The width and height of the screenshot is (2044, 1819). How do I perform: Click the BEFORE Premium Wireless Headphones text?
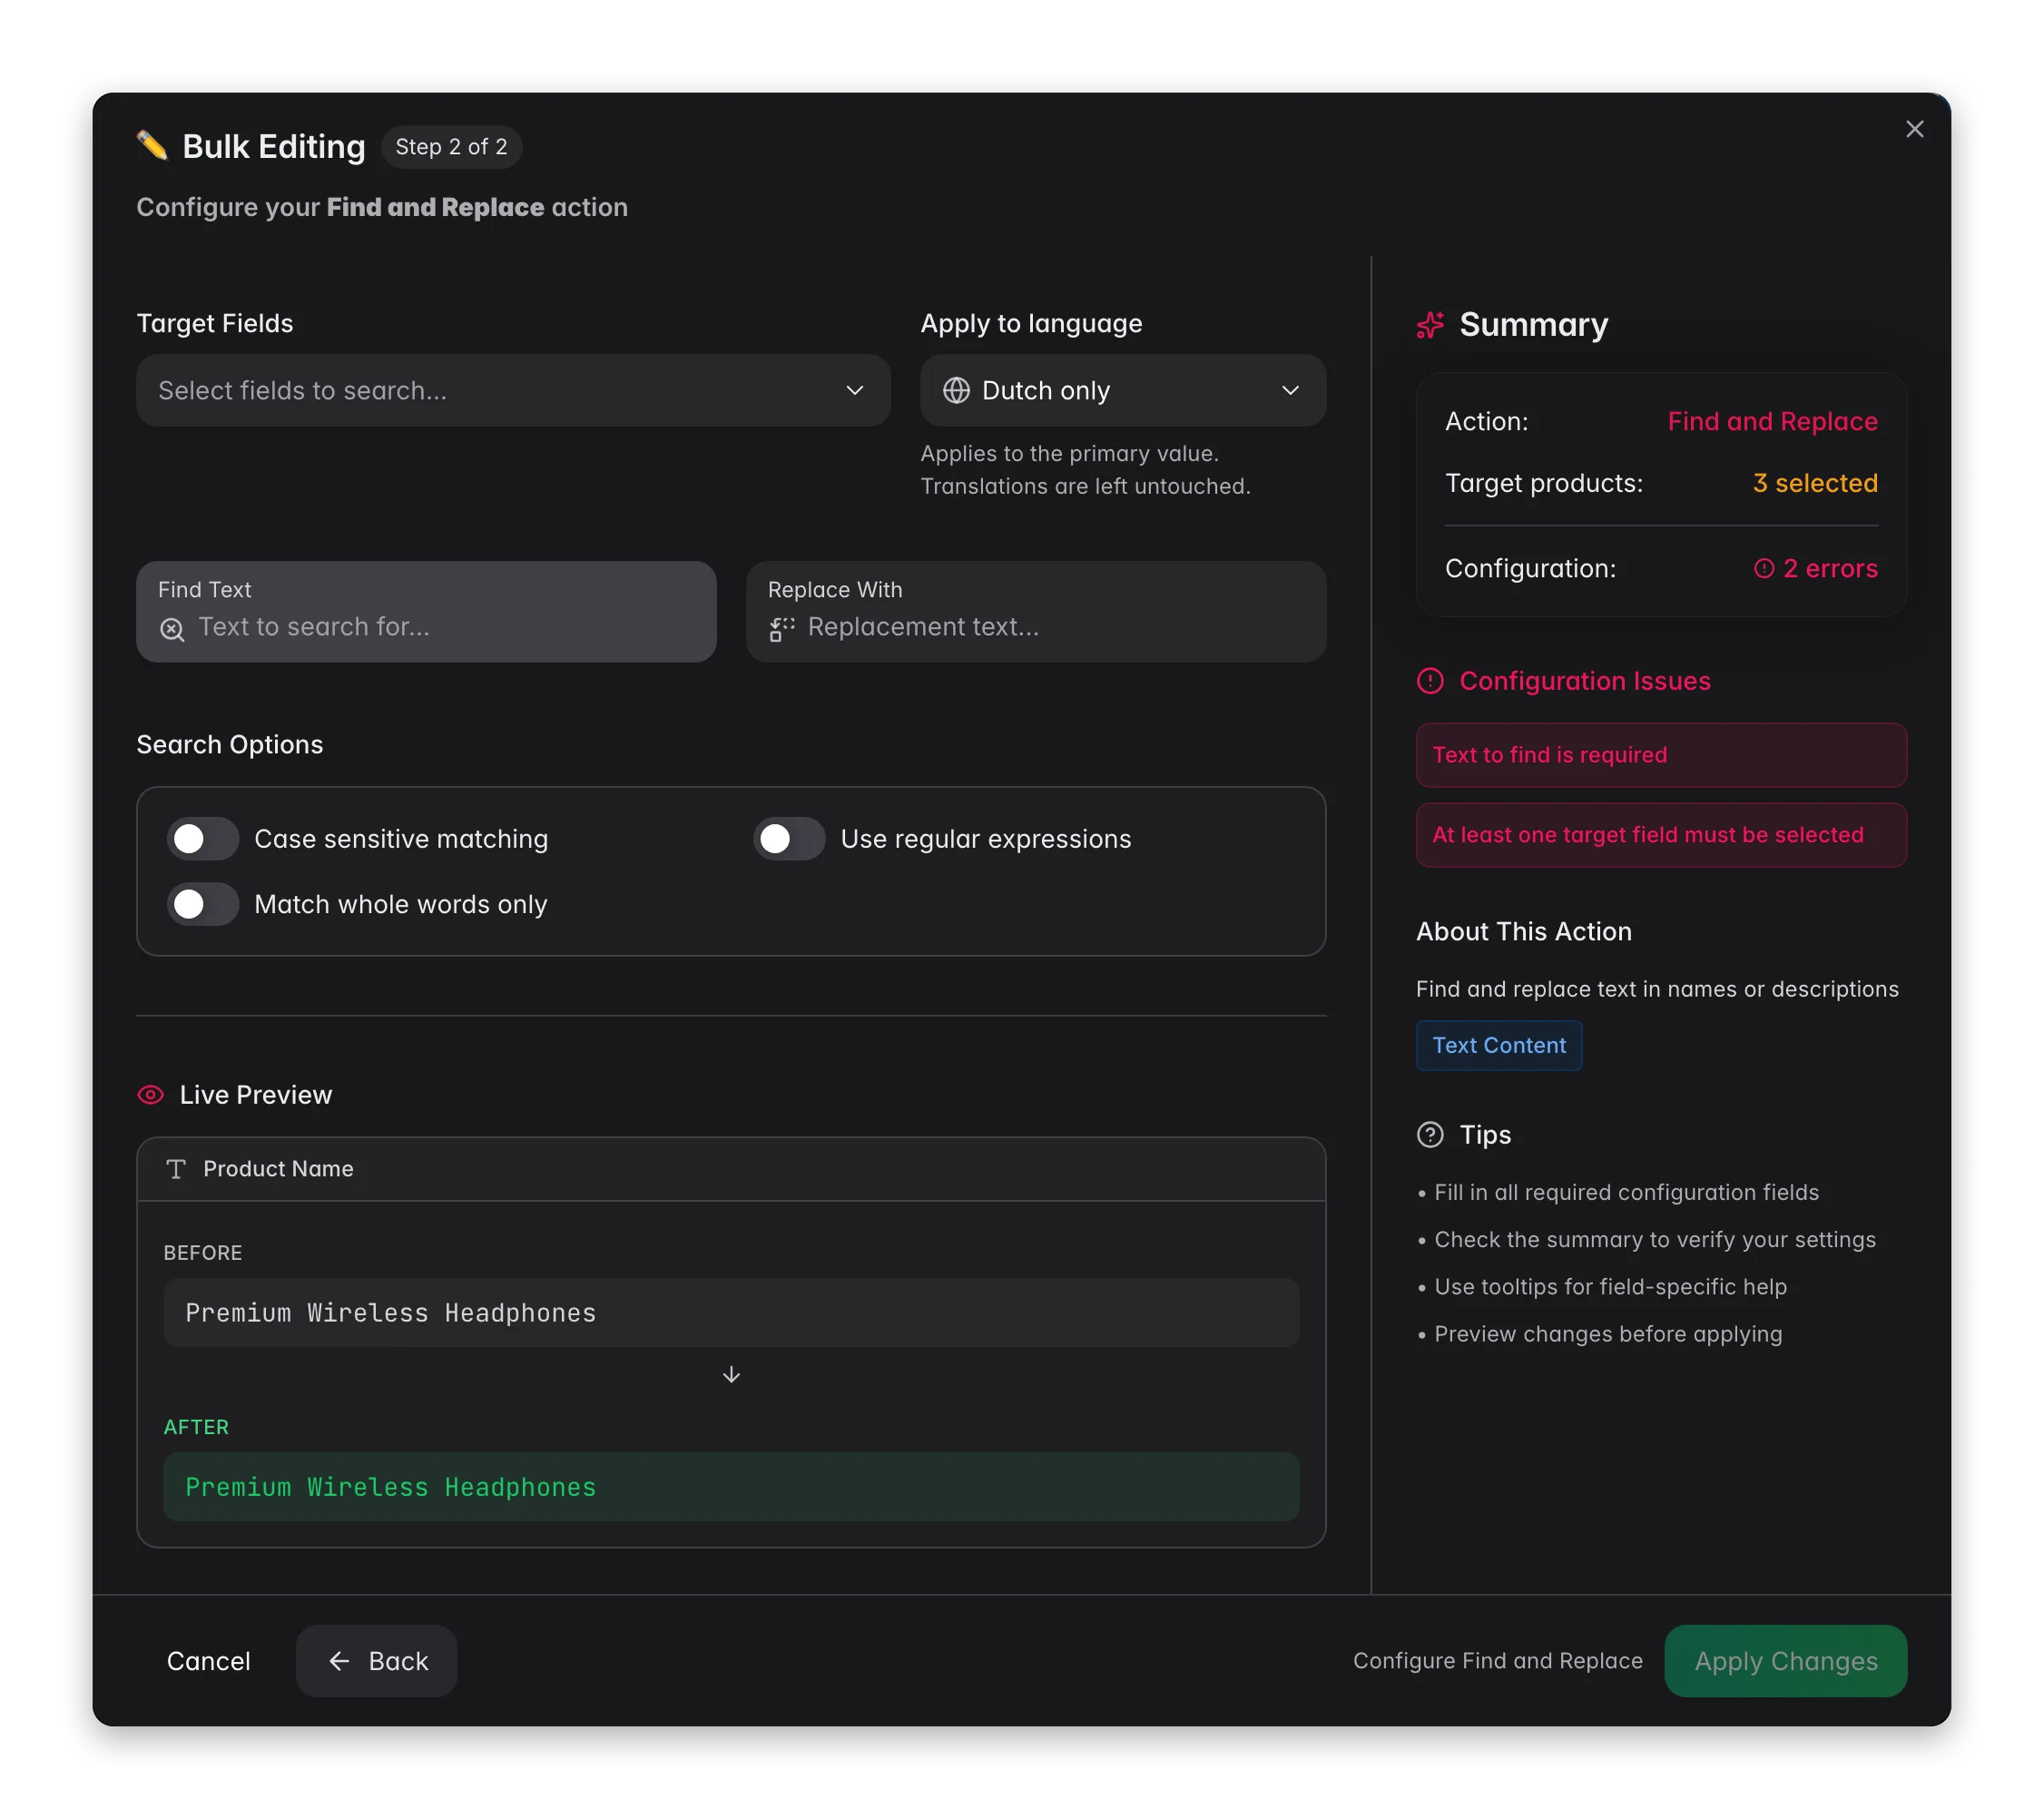(731, 1313)
